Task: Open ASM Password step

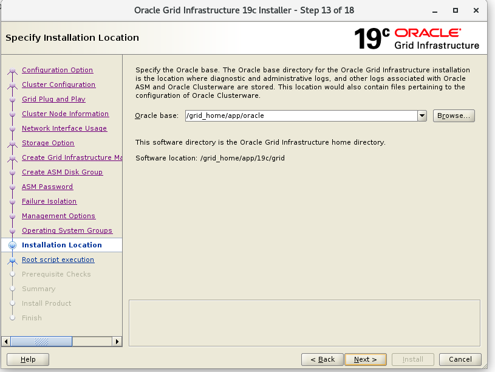Action: [47, 187]
